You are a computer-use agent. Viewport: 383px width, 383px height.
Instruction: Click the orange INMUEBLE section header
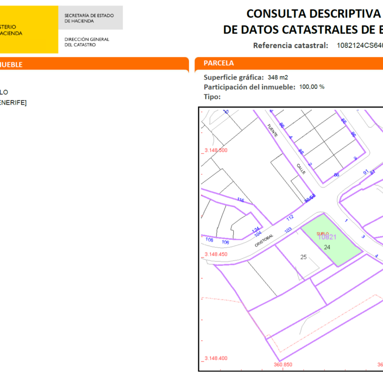point(94,64)
